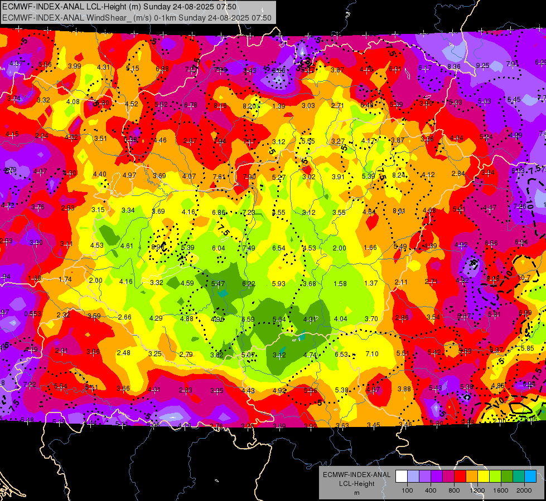Click the wind shear value 8.01

tap(399, 210)
